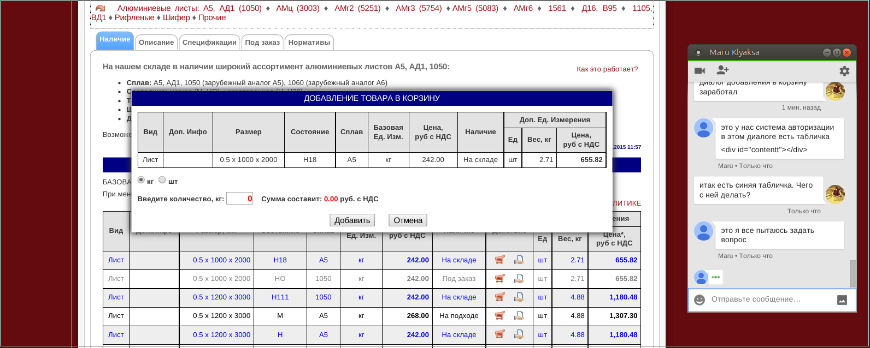Click document-in-hand icon in the last Н А5 row
The height and width of the screenshot is (348, 870).
519,335
